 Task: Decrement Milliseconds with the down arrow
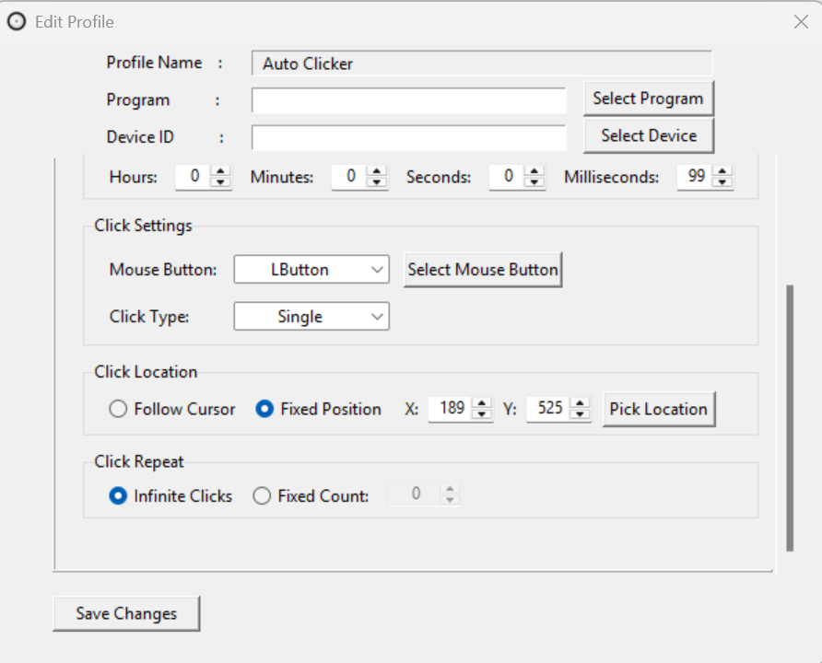coord(722,181)
